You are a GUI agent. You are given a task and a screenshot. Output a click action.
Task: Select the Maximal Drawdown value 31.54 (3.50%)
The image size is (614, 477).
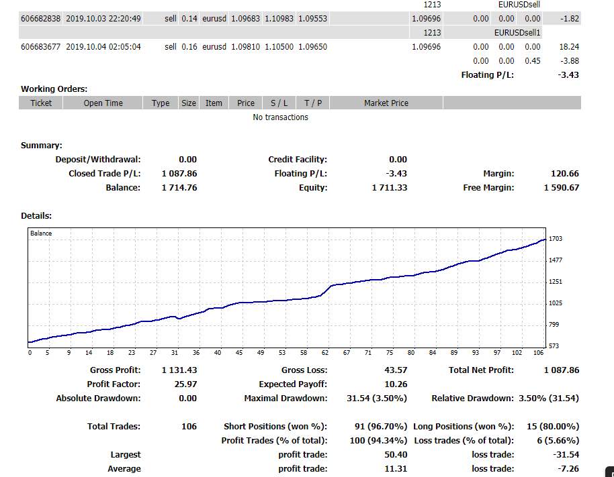coord(377,398)
